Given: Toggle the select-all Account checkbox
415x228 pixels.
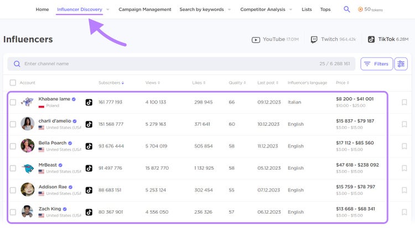Looking at the screenshot, I should (x=13, y=83).
